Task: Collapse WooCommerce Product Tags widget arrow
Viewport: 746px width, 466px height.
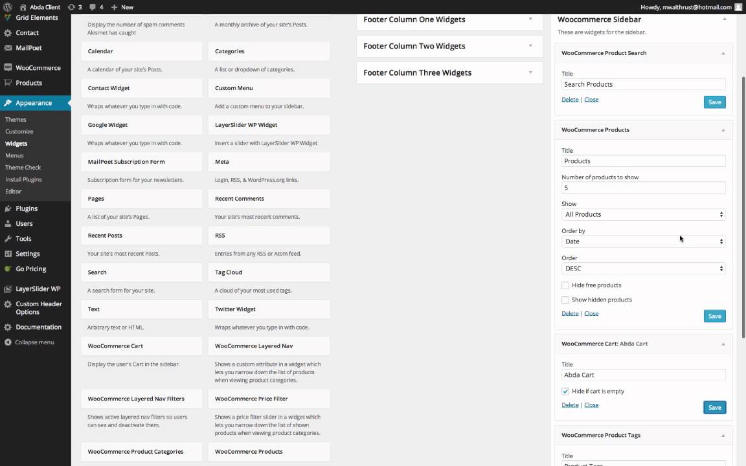Action: 723,436
